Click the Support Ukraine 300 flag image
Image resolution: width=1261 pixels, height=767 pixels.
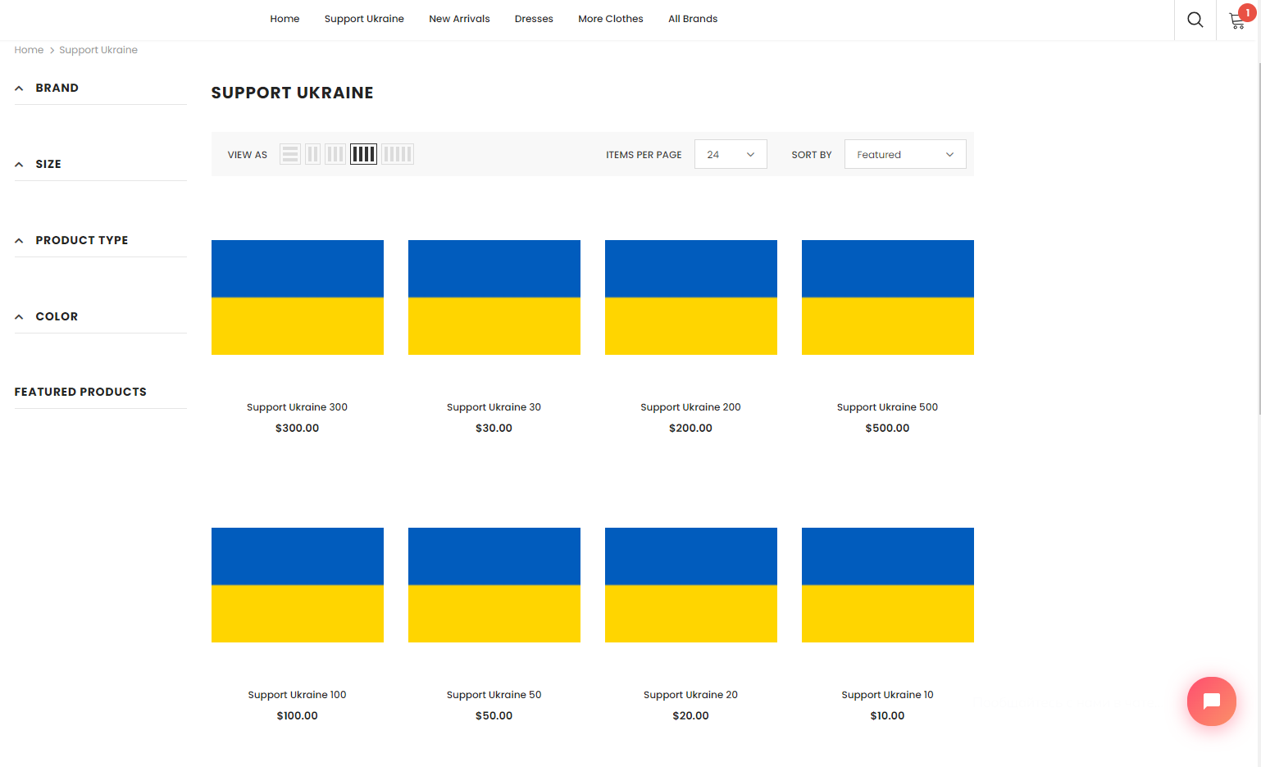(x=298, y=297)
